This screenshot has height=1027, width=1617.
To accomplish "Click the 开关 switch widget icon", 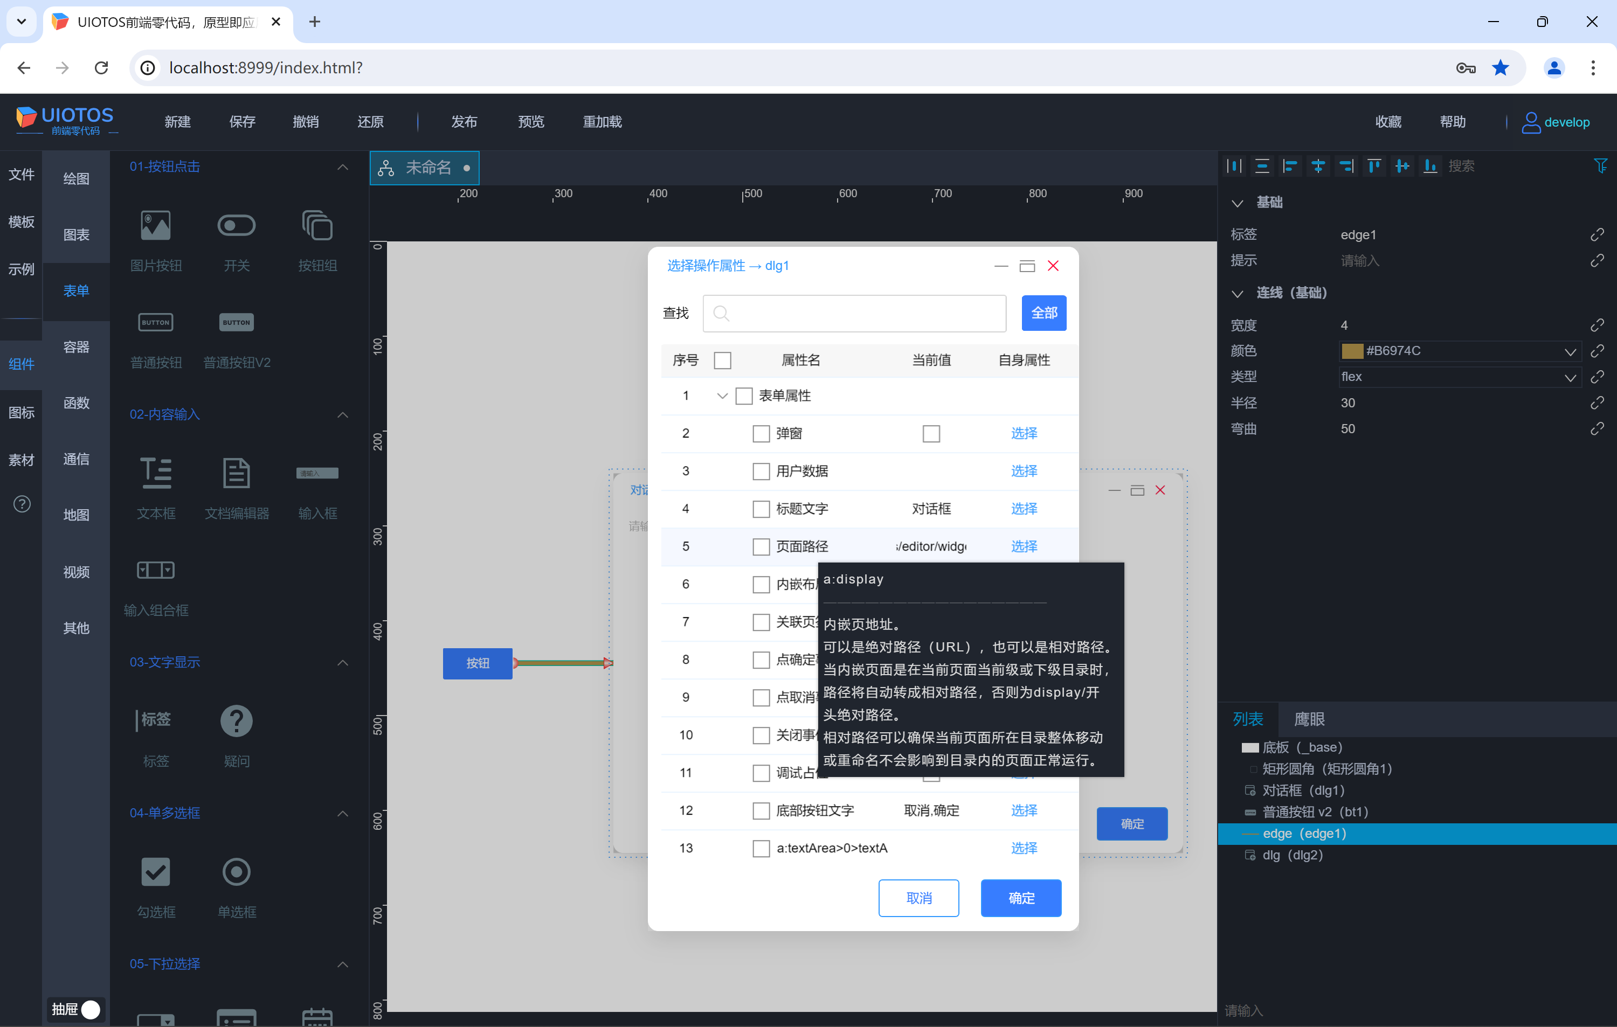I will [x=237, y=226].
